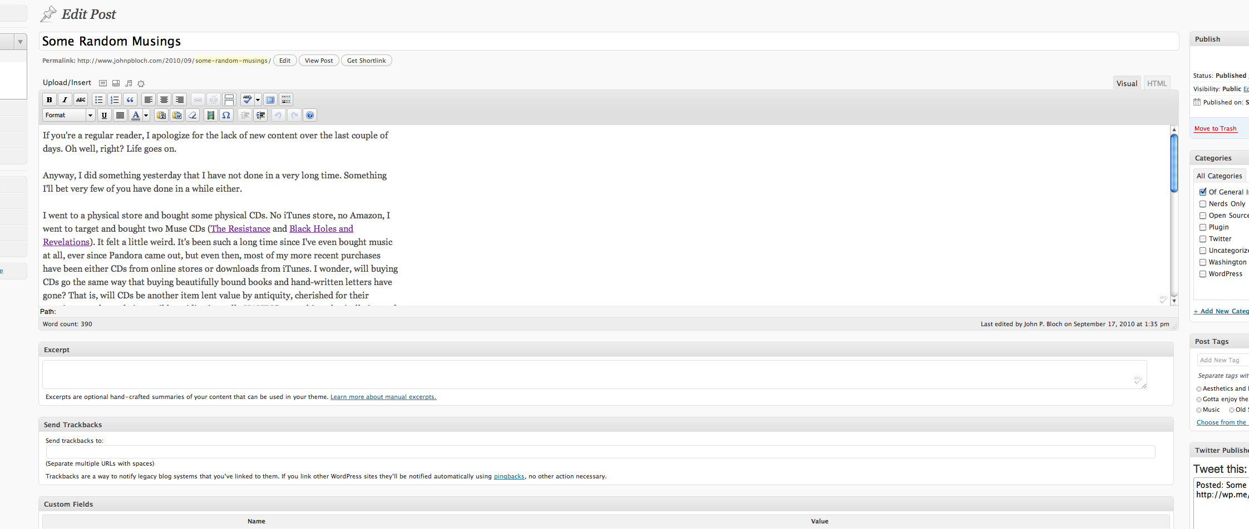Undo the last edit

click(x=278, y=115)
